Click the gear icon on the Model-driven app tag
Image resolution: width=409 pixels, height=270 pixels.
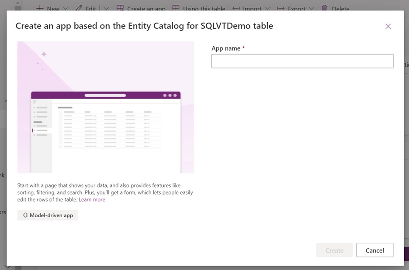click(x=25, y=215)
